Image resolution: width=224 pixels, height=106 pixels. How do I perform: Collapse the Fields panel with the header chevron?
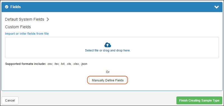click(216, 7)
